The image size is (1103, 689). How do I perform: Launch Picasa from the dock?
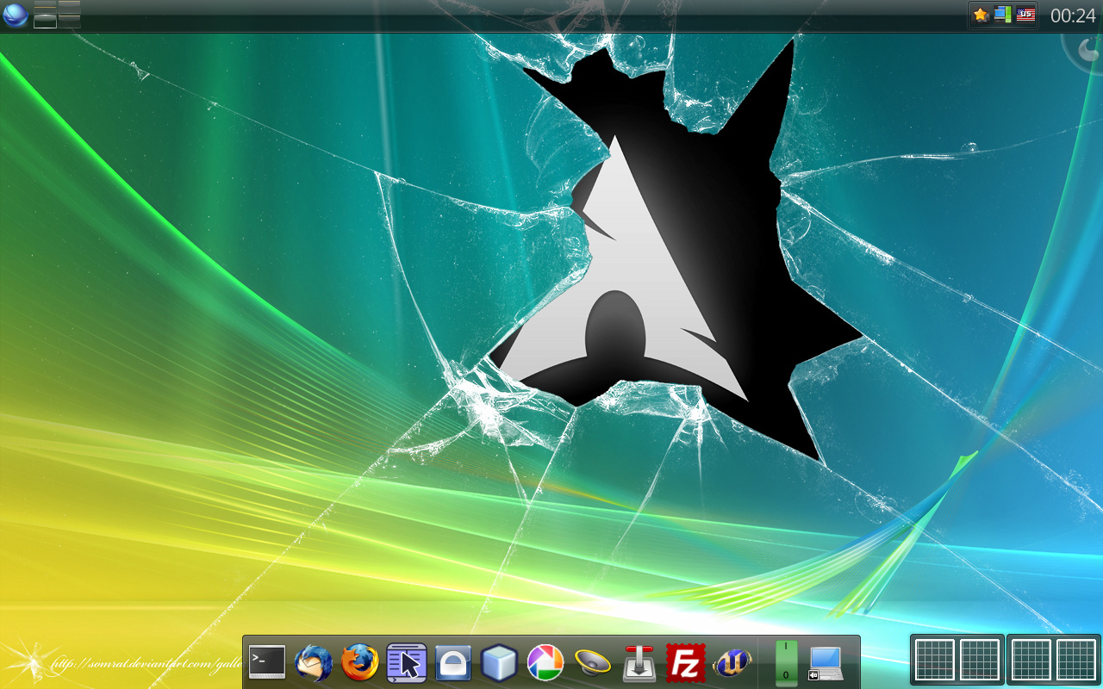tap(545, 663)
